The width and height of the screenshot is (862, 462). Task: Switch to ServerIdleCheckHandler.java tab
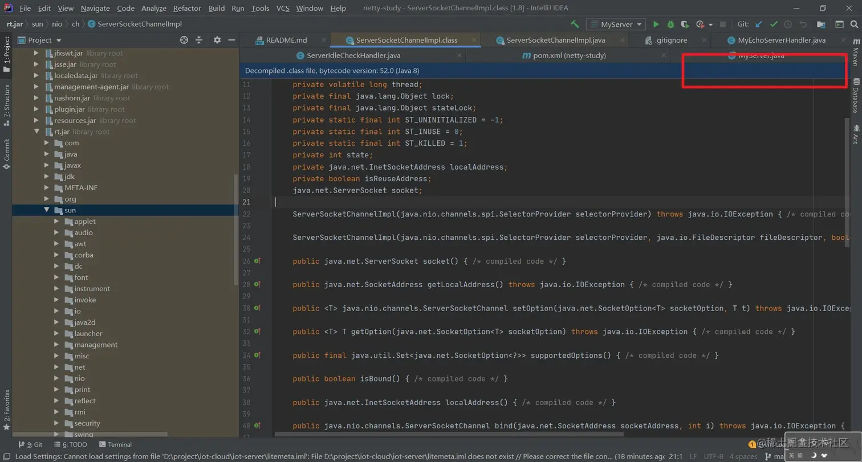pyautogui.click(x=353, y=55)
